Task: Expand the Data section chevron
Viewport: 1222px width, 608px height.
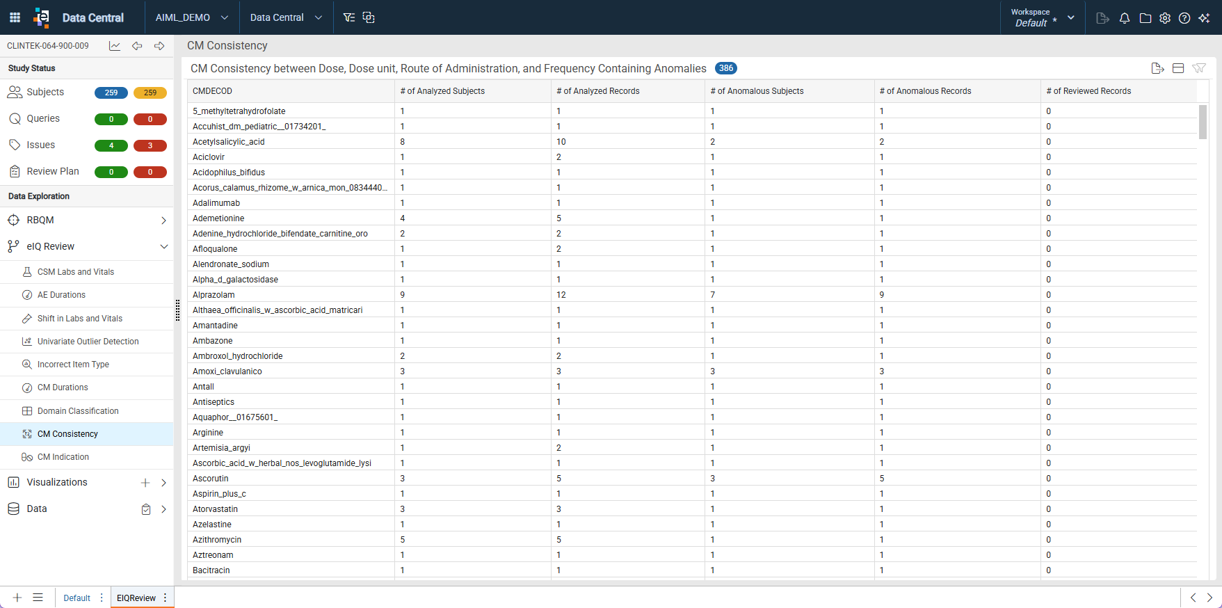Action: click(163, 509)
